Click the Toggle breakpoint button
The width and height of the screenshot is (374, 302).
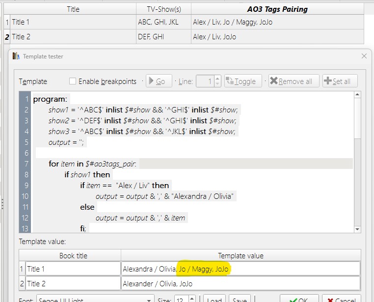pyautogui.click(x=243, y=81)
